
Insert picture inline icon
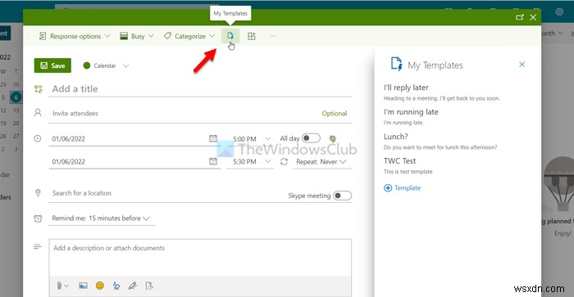coord(83,286)
